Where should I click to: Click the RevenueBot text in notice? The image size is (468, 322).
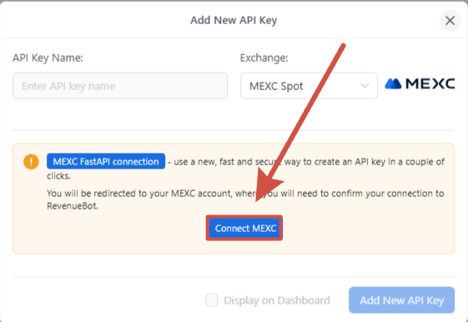(73, 206)
